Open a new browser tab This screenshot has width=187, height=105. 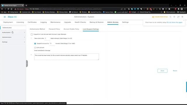(x=26, y=6)
